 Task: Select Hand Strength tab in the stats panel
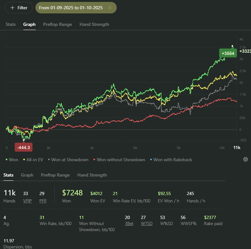tap(92, 175)
